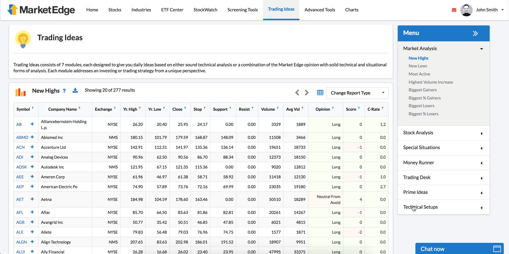Expand the Prime Ideas section
This screenshot has height=254, width=509.
(481, 193)
